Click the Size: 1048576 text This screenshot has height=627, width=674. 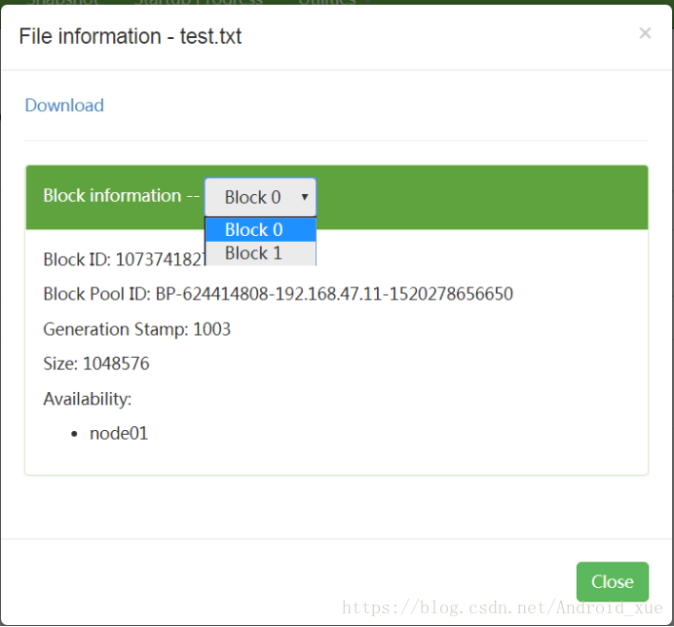(96, 364)
